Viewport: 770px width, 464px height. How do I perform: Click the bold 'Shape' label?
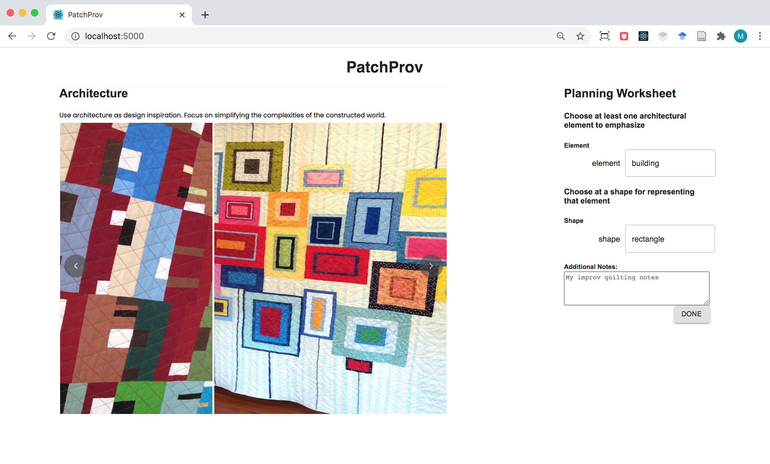(573, 221)
